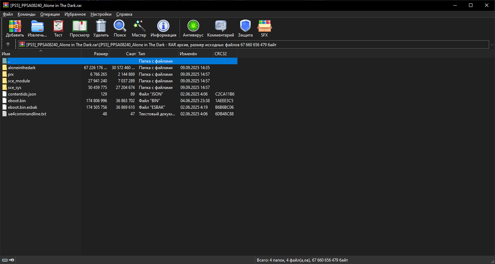This screenshot has width=495, height=264.
Task: Select the prx folder name
Action: point(11,74)
